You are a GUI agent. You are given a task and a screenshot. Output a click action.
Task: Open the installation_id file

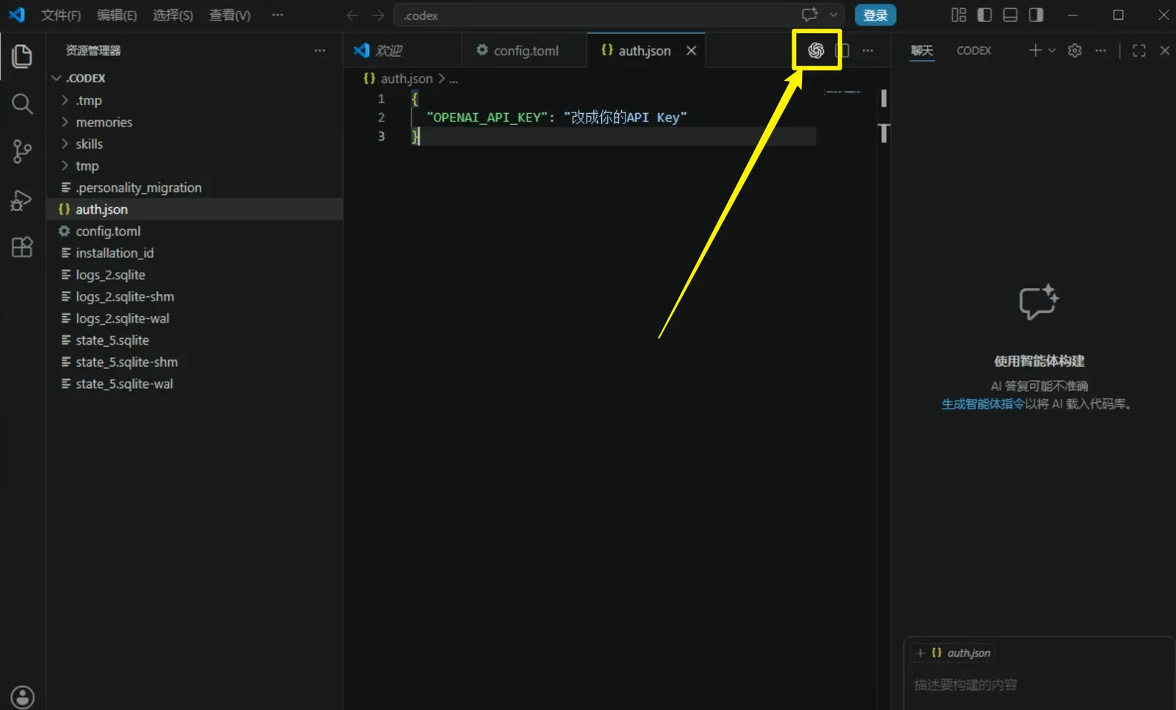[195, 253]
